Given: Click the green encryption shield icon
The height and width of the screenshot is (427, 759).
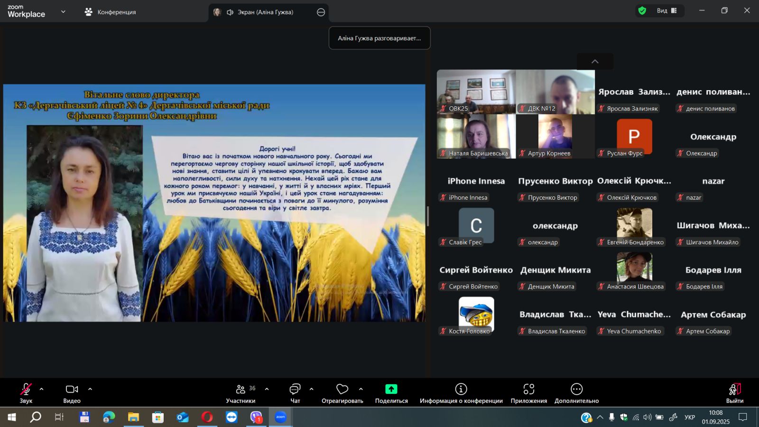Looking at the screenshot, I should (642, 10).
